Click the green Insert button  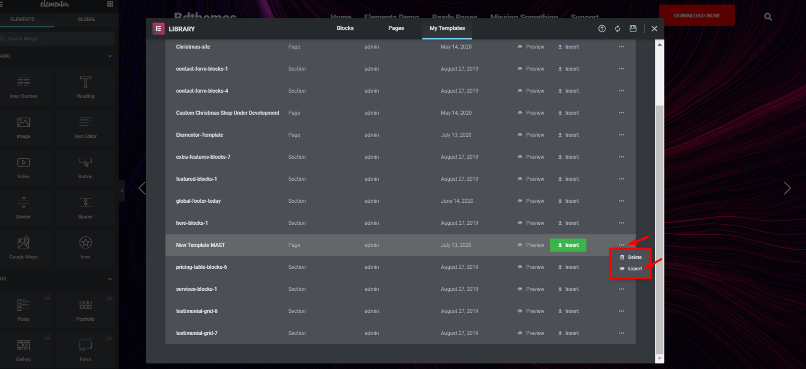click(568, 245)
